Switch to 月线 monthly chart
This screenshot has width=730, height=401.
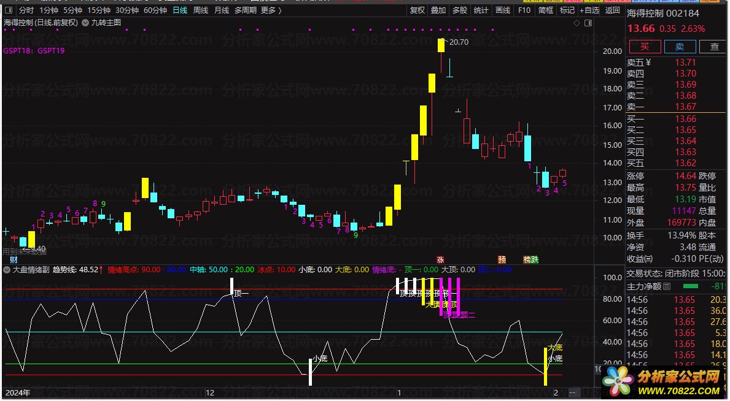coord(222,10)
